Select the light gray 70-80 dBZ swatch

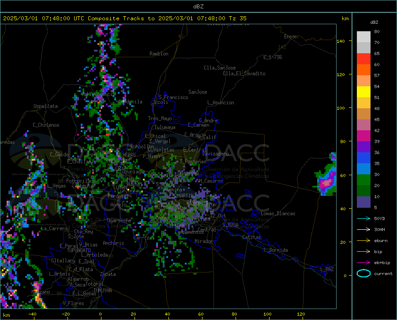pyautogui.click(x=363, y=37)
